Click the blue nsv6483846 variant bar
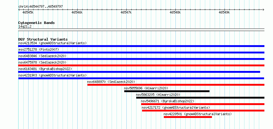Screen dimensions: 273x129 click(141, 59)
